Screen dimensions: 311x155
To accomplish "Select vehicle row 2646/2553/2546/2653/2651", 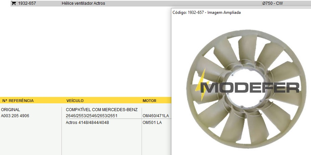I will (x=91, y=116).
